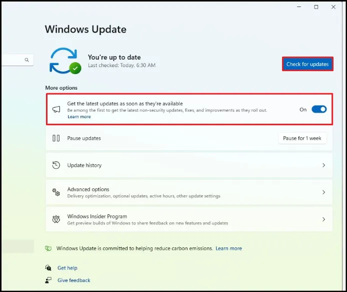347x292 pixels.
Task: Click the green leaf carbon emissions icon
Action: [x=48, y=248]
